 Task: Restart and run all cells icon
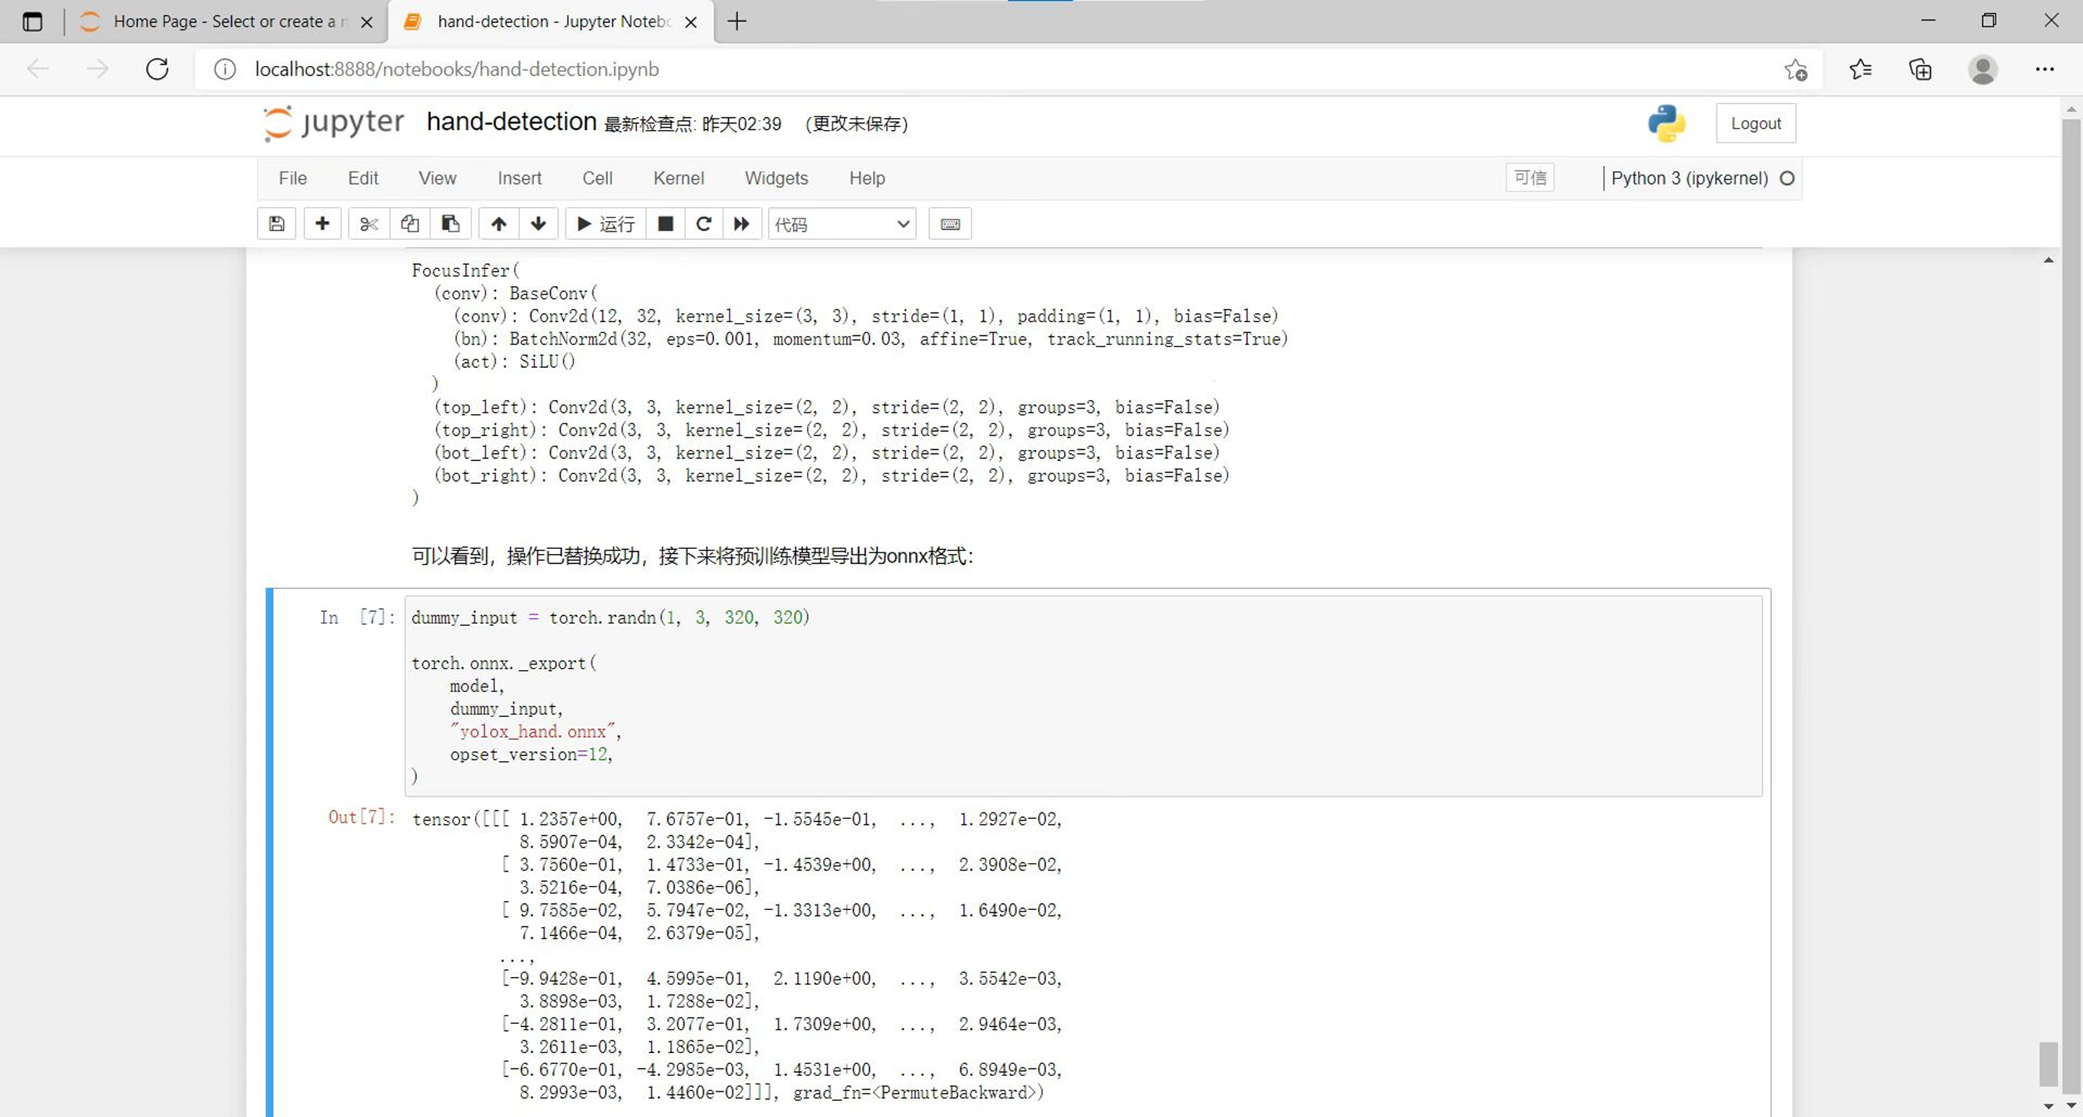(742, 224)
